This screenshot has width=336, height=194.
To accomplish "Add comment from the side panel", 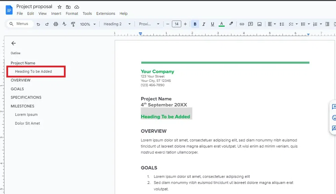I will click(x=334, y=107).
